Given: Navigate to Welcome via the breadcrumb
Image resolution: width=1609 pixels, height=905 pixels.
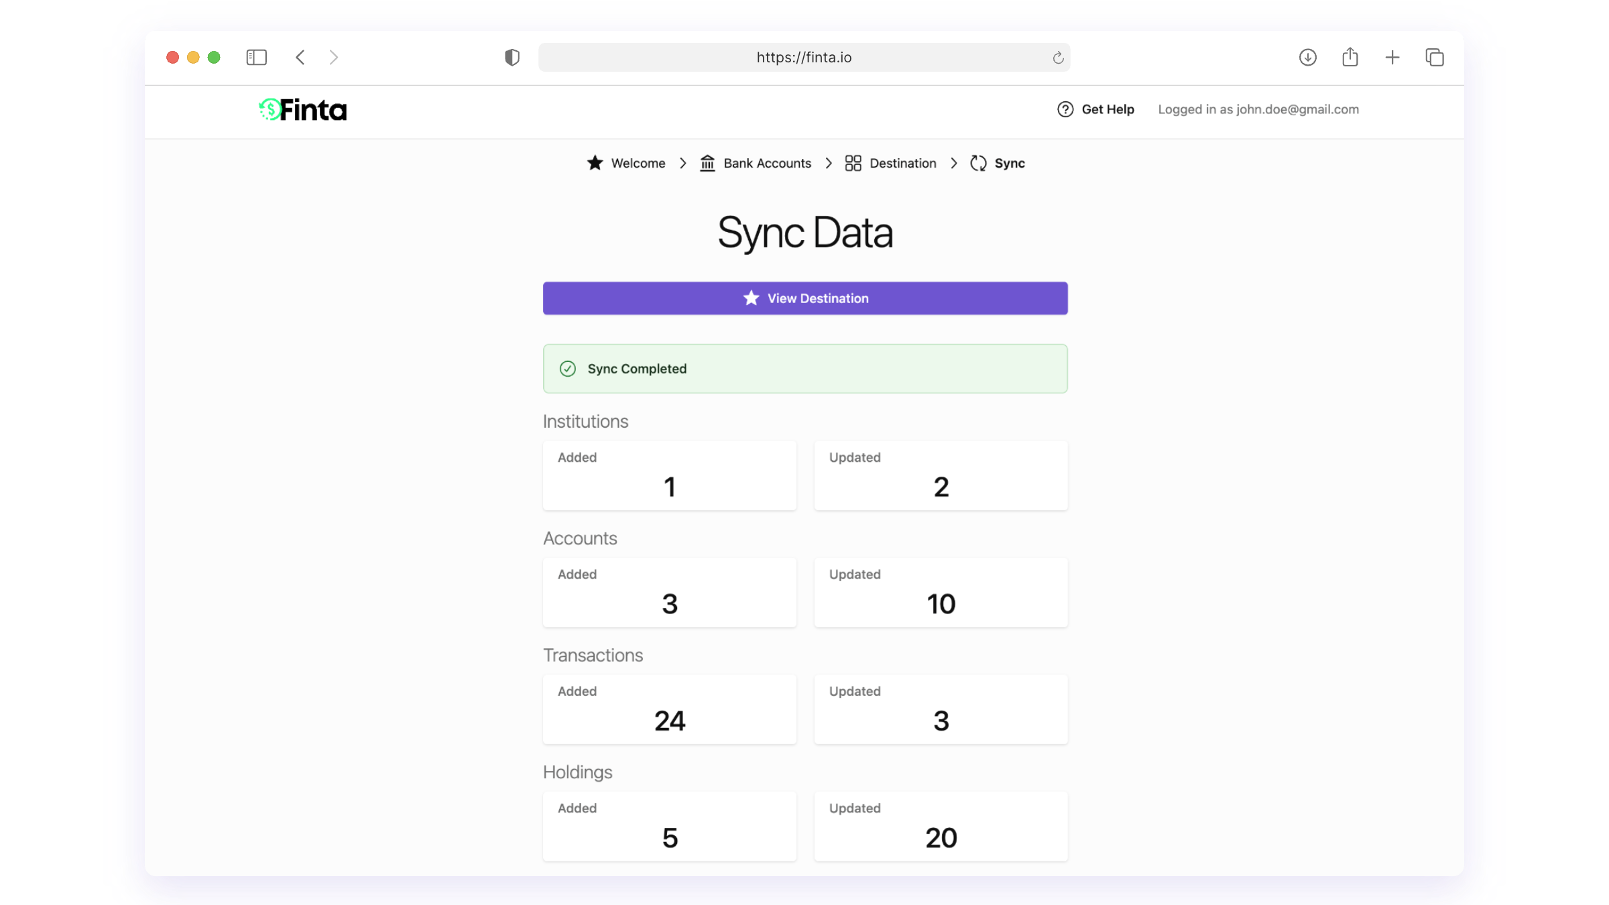Looking at the screenshot, I should (638, 163).
